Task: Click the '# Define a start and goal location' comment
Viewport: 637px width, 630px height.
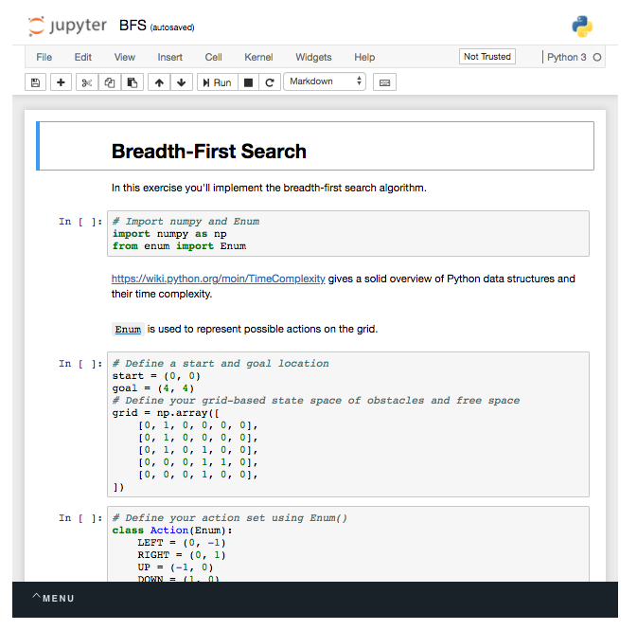Action: (221, 364)
